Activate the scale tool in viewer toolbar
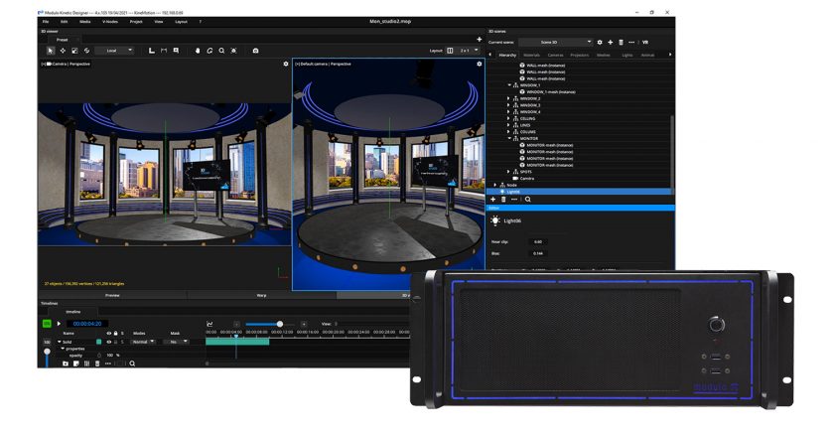The width and height of the screenshot is (834, 437). (74, 51)
